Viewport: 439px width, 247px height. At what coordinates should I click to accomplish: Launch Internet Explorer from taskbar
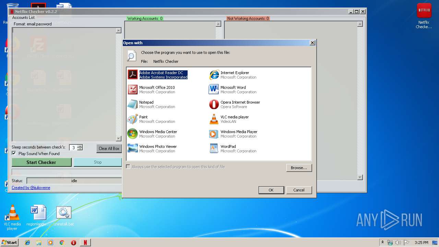click(27, 243)
